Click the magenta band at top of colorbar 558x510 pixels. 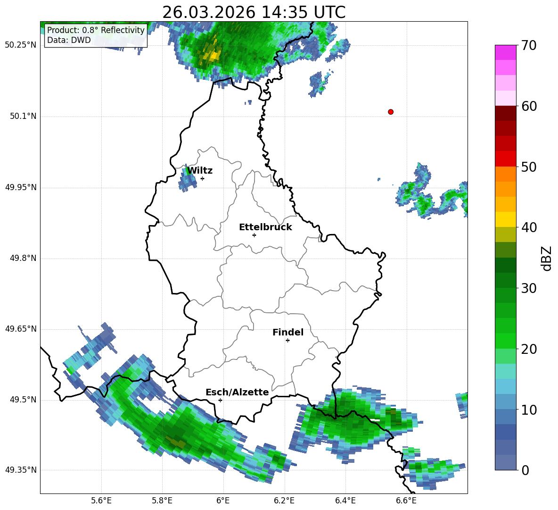(505, 52)
